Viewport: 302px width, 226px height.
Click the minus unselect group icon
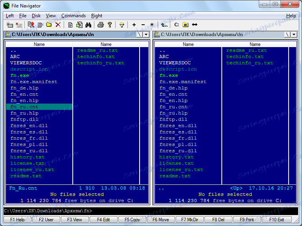pyautogui.click(x=143, y=25)
